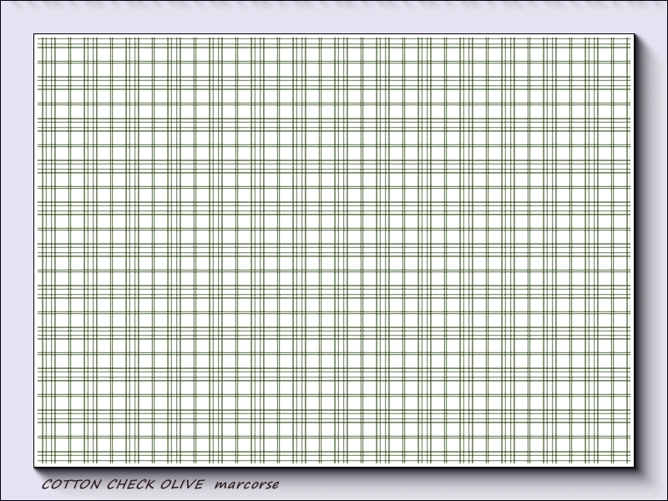Click the left edge midpoint of the swatch
Screen dimensions: 668x501
[x=35, y=250]
